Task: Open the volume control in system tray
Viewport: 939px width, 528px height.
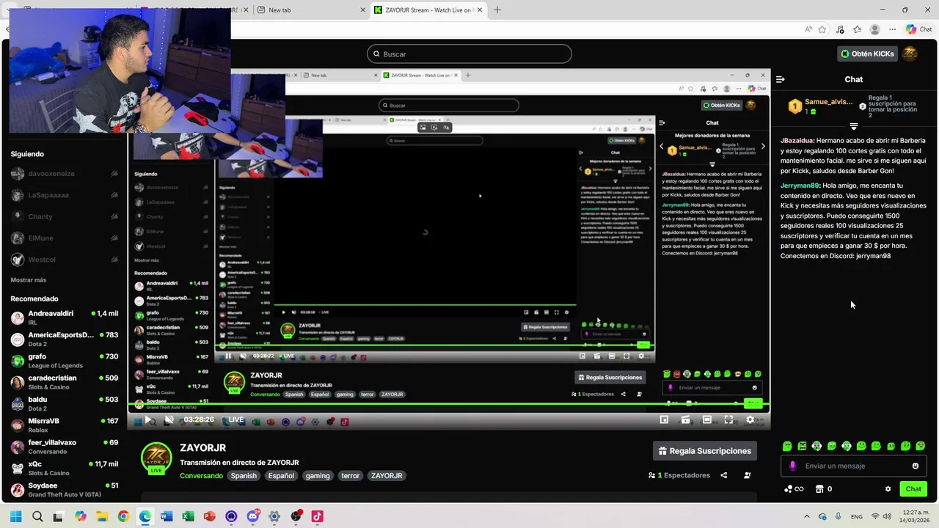Action: click(x=888, y=516)
